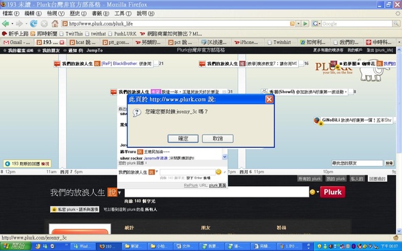The height and width of the screenshot is (251, 402).
Task: Open 工具 menu
Action: click(123, 13)
